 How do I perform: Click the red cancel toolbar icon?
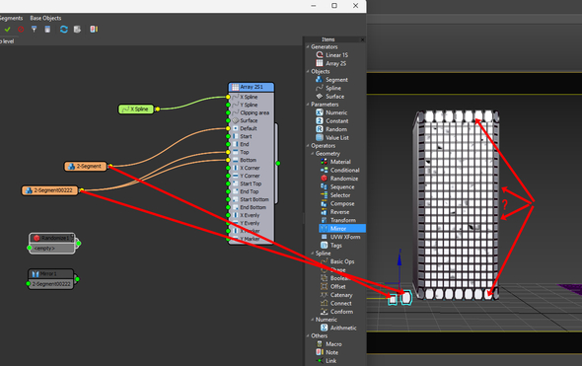(x=21, y=30)
